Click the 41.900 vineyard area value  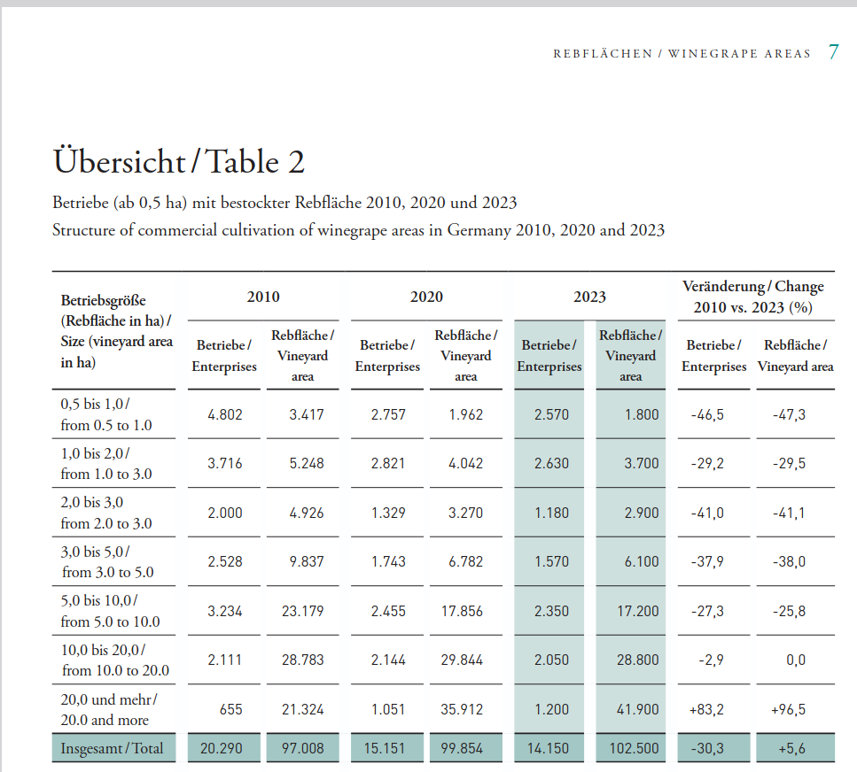pyautogui.click(x=634, y=709)
